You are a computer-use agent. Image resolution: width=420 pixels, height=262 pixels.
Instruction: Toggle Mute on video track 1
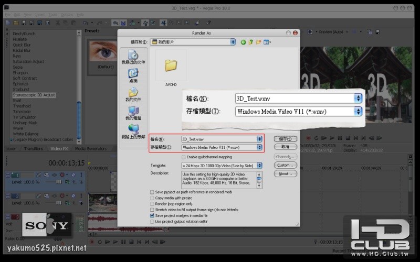(x=73, y=175)
